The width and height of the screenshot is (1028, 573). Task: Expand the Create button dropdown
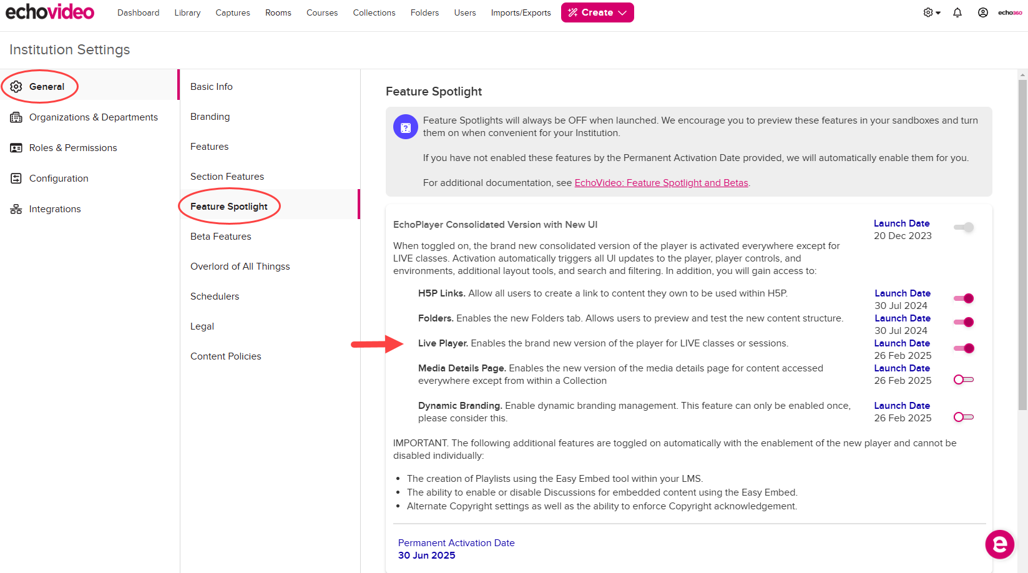(622, 12)
